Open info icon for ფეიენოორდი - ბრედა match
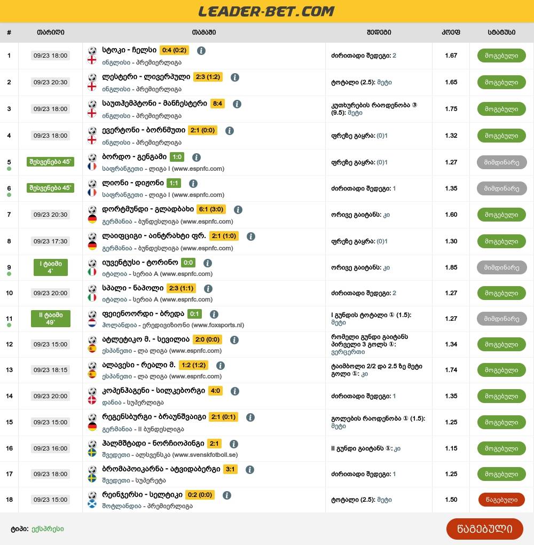Image resolution: width=534 pixels, height=545 pixels. click(214, 314)
